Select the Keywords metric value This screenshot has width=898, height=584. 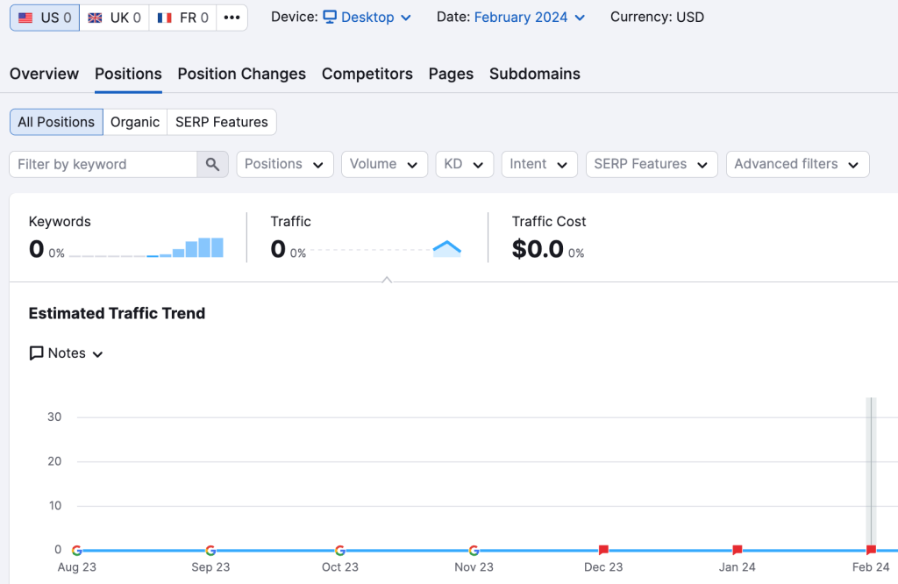pos(36,249)
